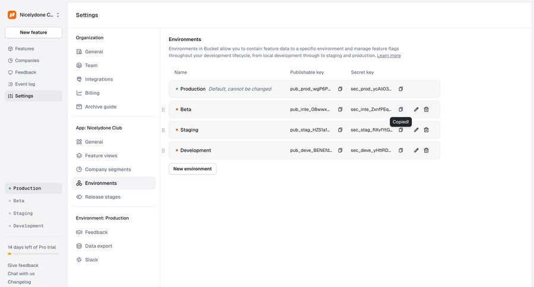
Task: Follow the Learn more link
Action: coord(389,56)
